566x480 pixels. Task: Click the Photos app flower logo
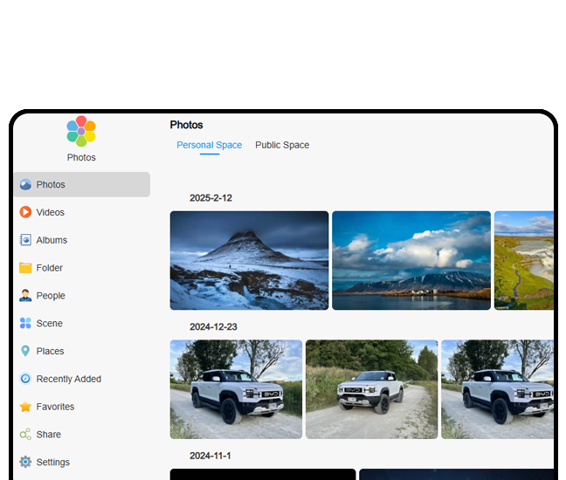(81, 131)
